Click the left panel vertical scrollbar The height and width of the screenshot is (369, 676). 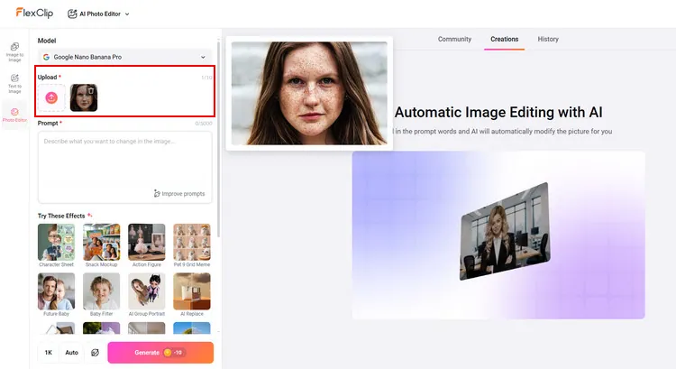pyautogui.click(x=219, y=138)
